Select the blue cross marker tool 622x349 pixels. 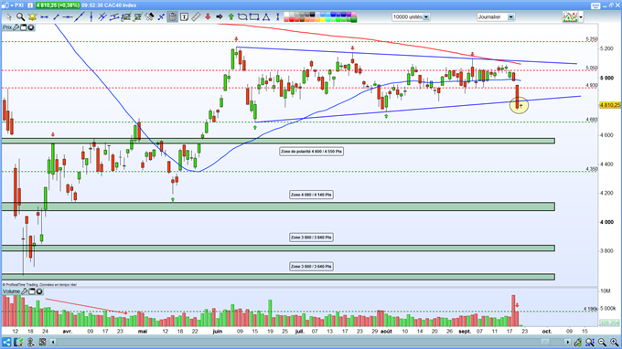pos(161,17)
